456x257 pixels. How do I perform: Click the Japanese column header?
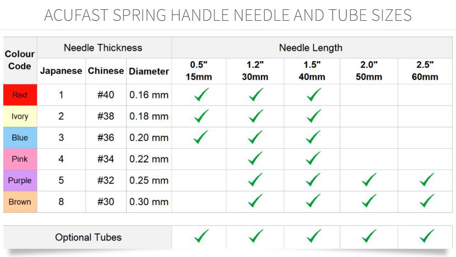tap(61, 71)
